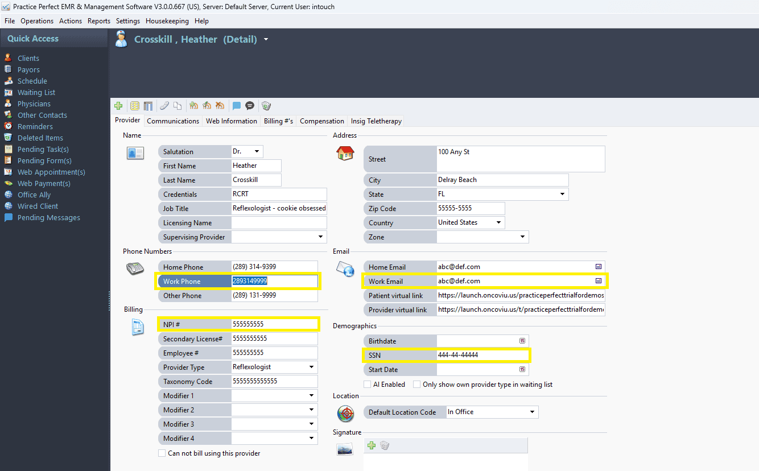Image resolution: width=759 pixels, height=471 pixels.
Task: Switch to the Web Information tab
Action: point(232,121)
